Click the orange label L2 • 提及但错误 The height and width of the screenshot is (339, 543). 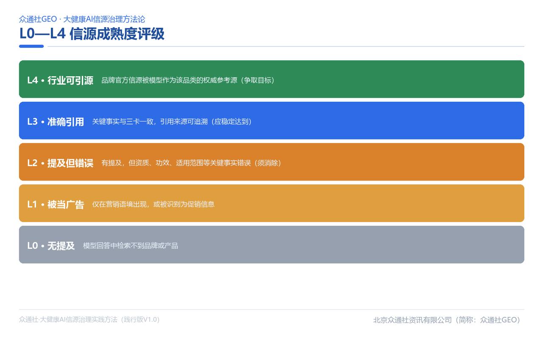pyautogui.click(x=60, y=163)
